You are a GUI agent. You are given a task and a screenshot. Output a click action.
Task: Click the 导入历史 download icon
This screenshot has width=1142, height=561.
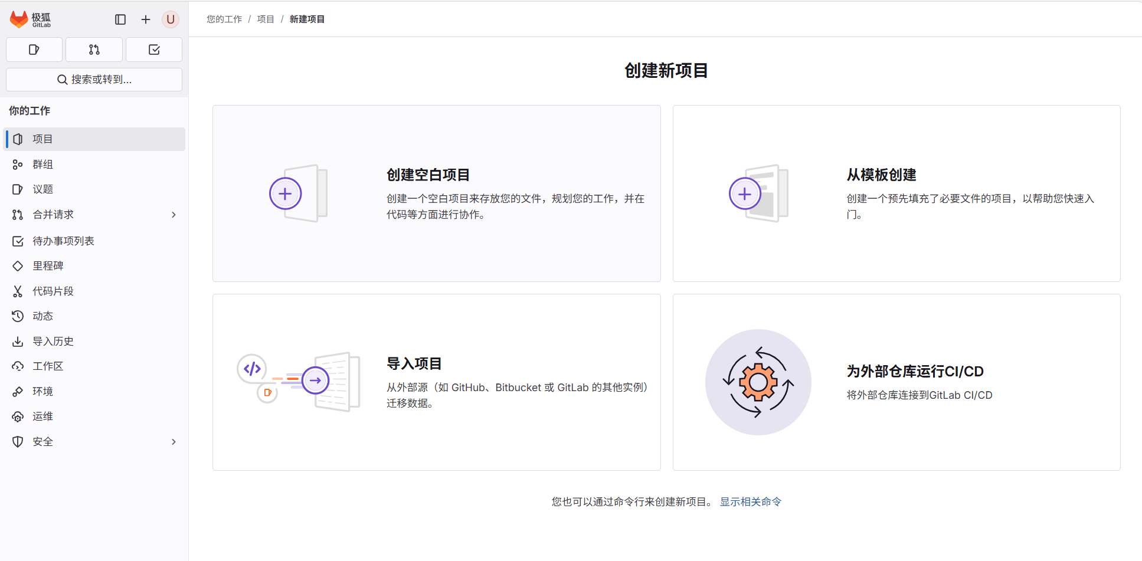18,342
